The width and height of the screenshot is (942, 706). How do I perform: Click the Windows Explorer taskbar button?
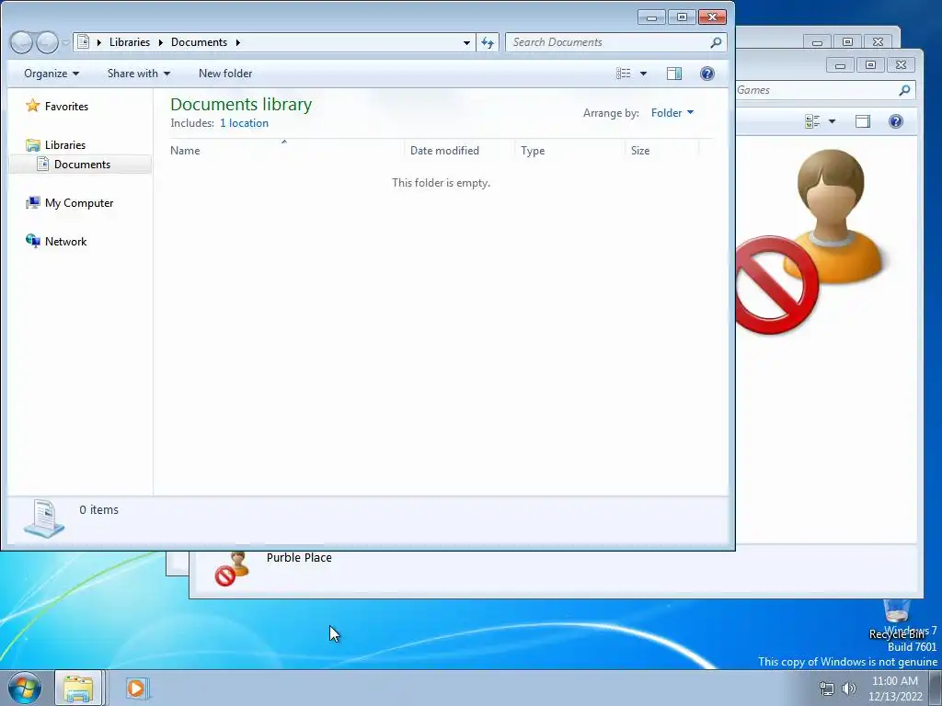coord(79,688)
